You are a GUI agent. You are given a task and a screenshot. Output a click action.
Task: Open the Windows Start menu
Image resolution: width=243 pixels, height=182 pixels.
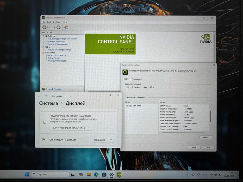(27, 174)
